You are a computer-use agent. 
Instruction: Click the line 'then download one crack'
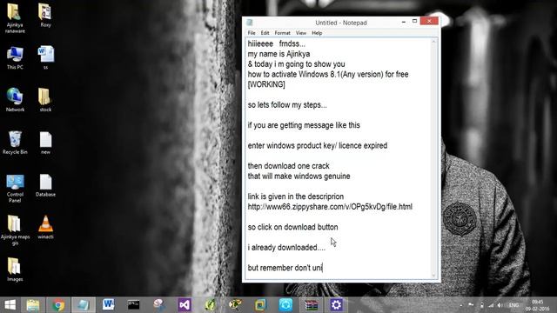tap(288, 166)
